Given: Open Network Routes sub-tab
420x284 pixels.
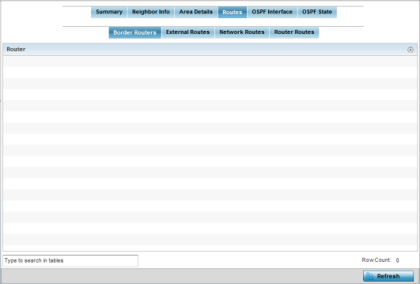Looking at the screenshot, I should point(242,32).
